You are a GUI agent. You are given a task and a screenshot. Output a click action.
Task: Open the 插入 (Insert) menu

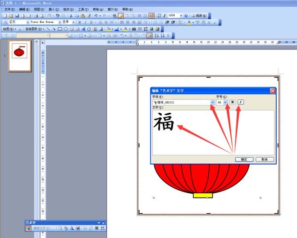click(x=54, y=9)
